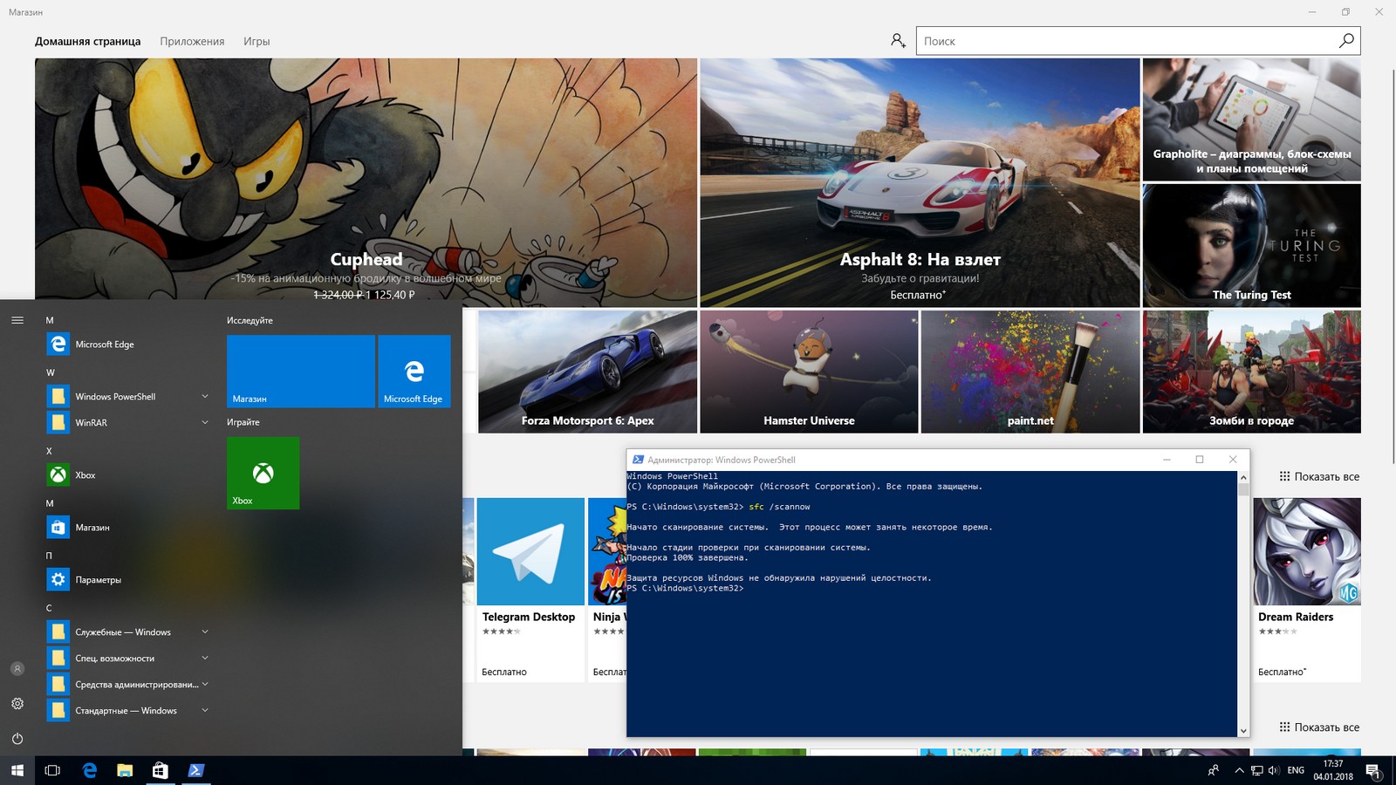This screenshot has height=785, width=1396.
Task: Launch Microsoft Edge from the app list
Action: coord(128,345)
